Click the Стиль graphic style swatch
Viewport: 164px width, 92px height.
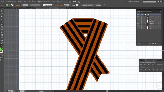coord(77,5)
